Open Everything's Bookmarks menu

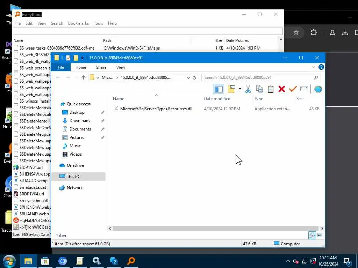pos(78,23)
